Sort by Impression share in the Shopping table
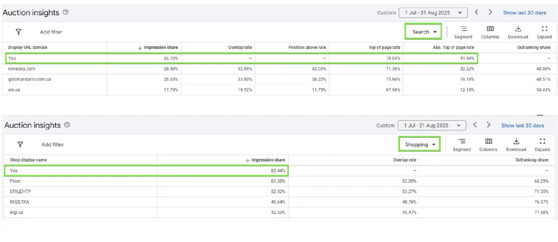 (265, 160)
